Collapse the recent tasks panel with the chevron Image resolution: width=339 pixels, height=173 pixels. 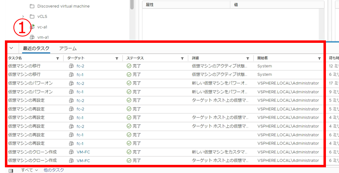tap(11, 48)
